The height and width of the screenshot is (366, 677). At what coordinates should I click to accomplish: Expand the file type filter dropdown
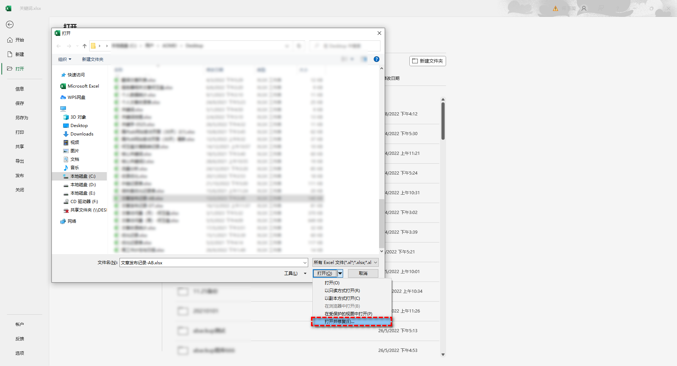click(376, 263)
